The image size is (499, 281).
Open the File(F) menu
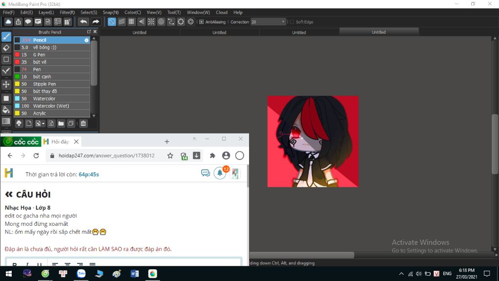(x=9, y=12)
